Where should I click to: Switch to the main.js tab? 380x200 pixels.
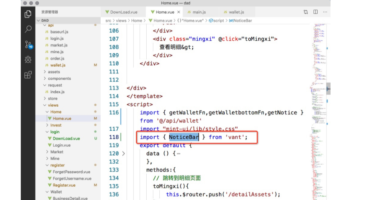coord(196,12)
